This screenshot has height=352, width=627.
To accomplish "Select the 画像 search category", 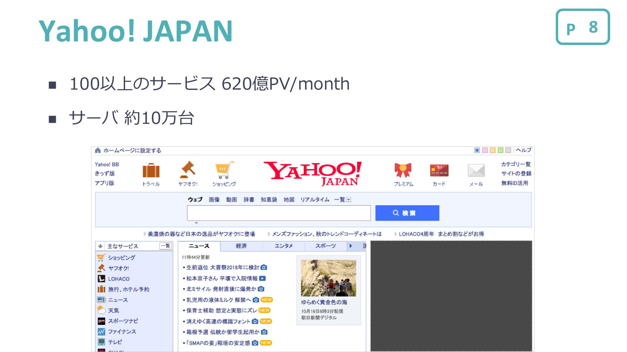I will pyautogui.click(x=214, y=199).
